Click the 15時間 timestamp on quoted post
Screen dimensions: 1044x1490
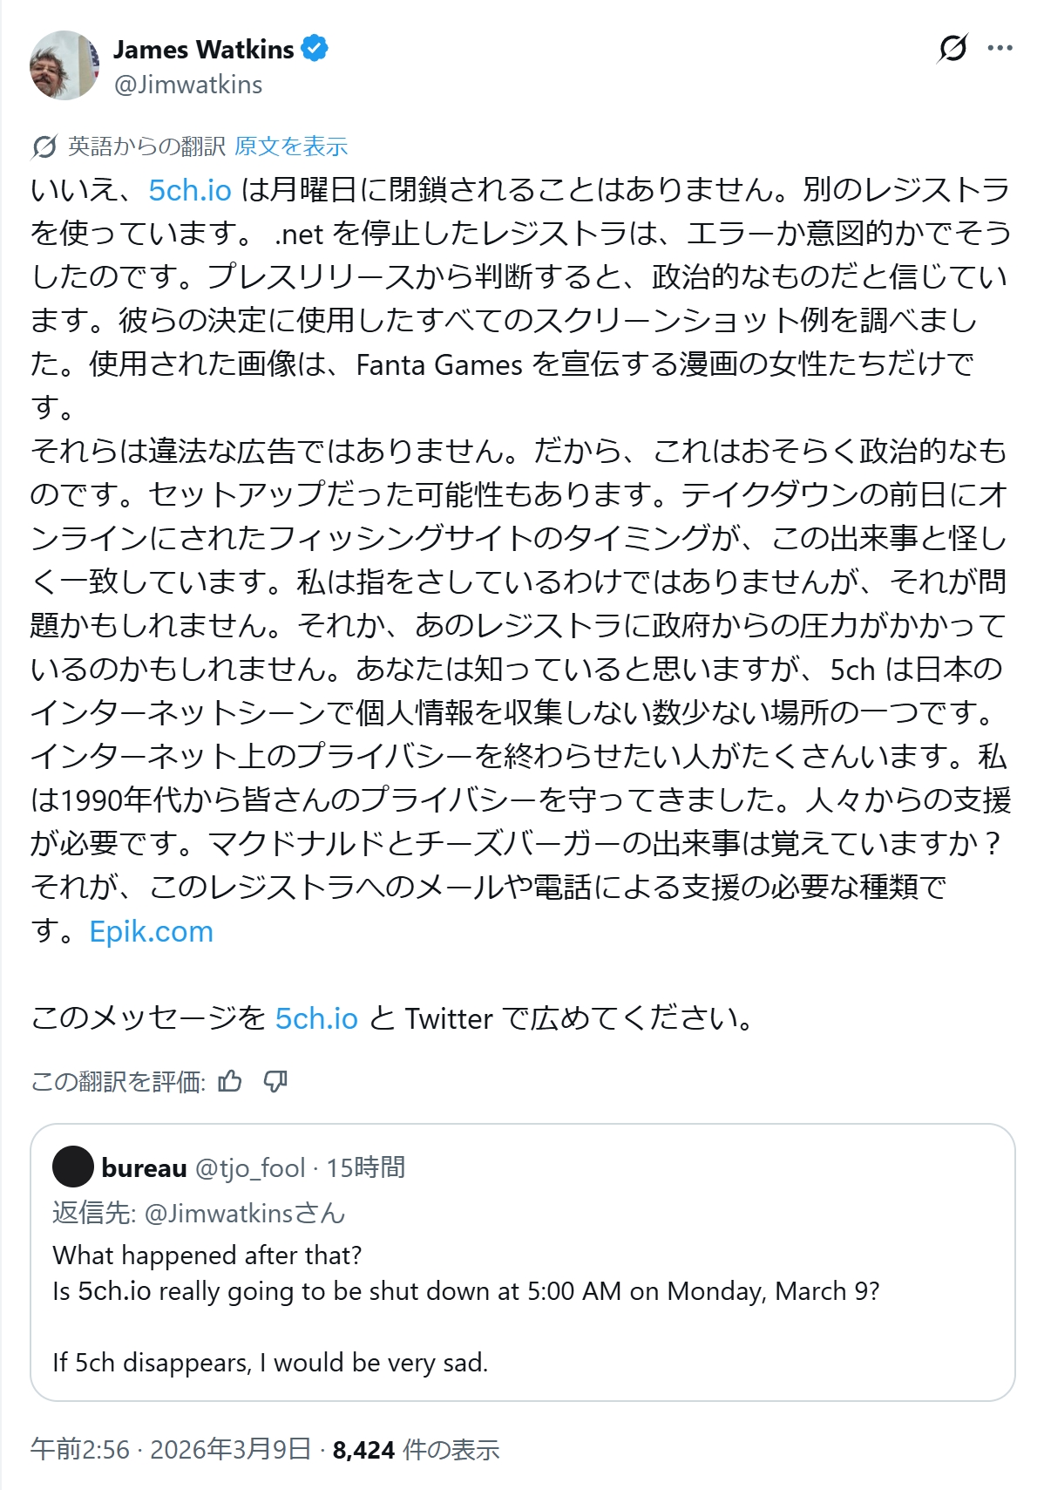(366, 1167)
